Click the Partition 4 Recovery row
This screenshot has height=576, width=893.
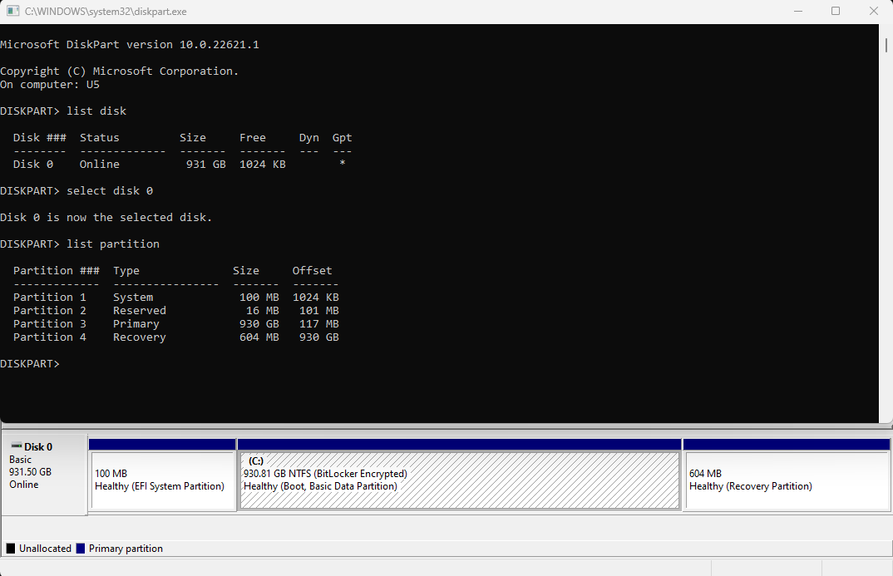pos(166,337)
